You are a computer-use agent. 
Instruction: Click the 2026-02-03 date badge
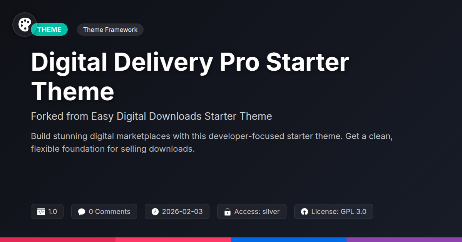177,212
